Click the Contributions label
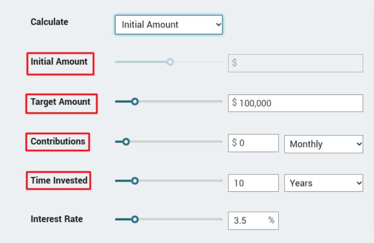The image size is (374, 243). point(58,142)
